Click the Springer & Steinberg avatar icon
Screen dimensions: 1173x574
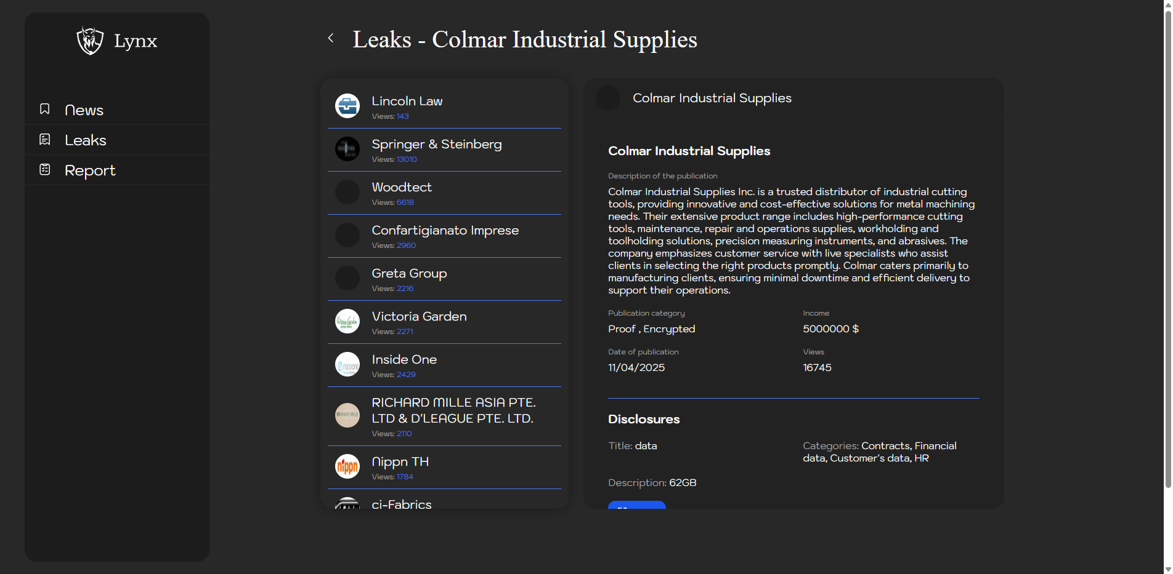347,149
